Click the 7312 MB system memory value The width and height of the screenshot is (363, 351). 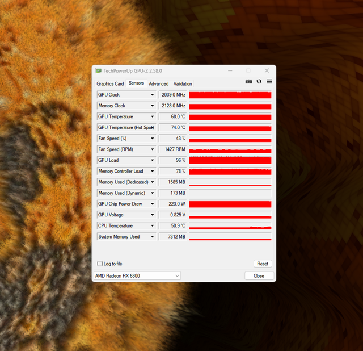(x=172, y=237)
